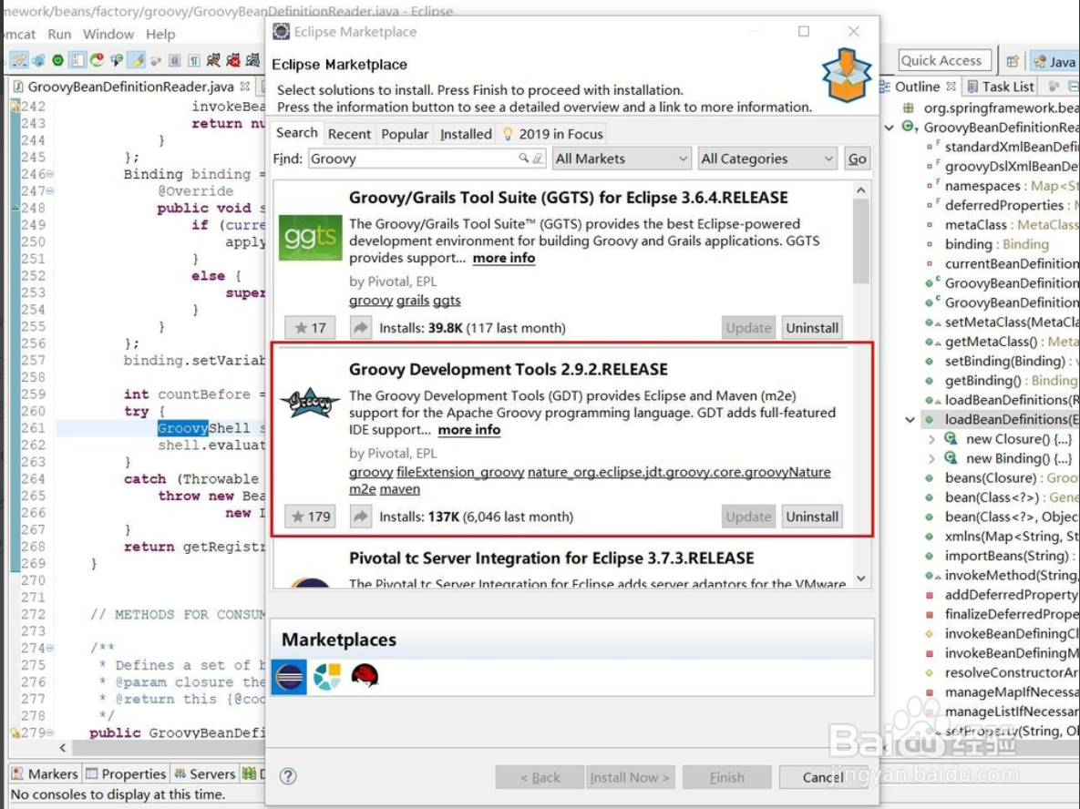The width and height of the screenshot is (1080, 809).
Task: Share the GGTS entry via arrow icon
Action: pos(361,328)
